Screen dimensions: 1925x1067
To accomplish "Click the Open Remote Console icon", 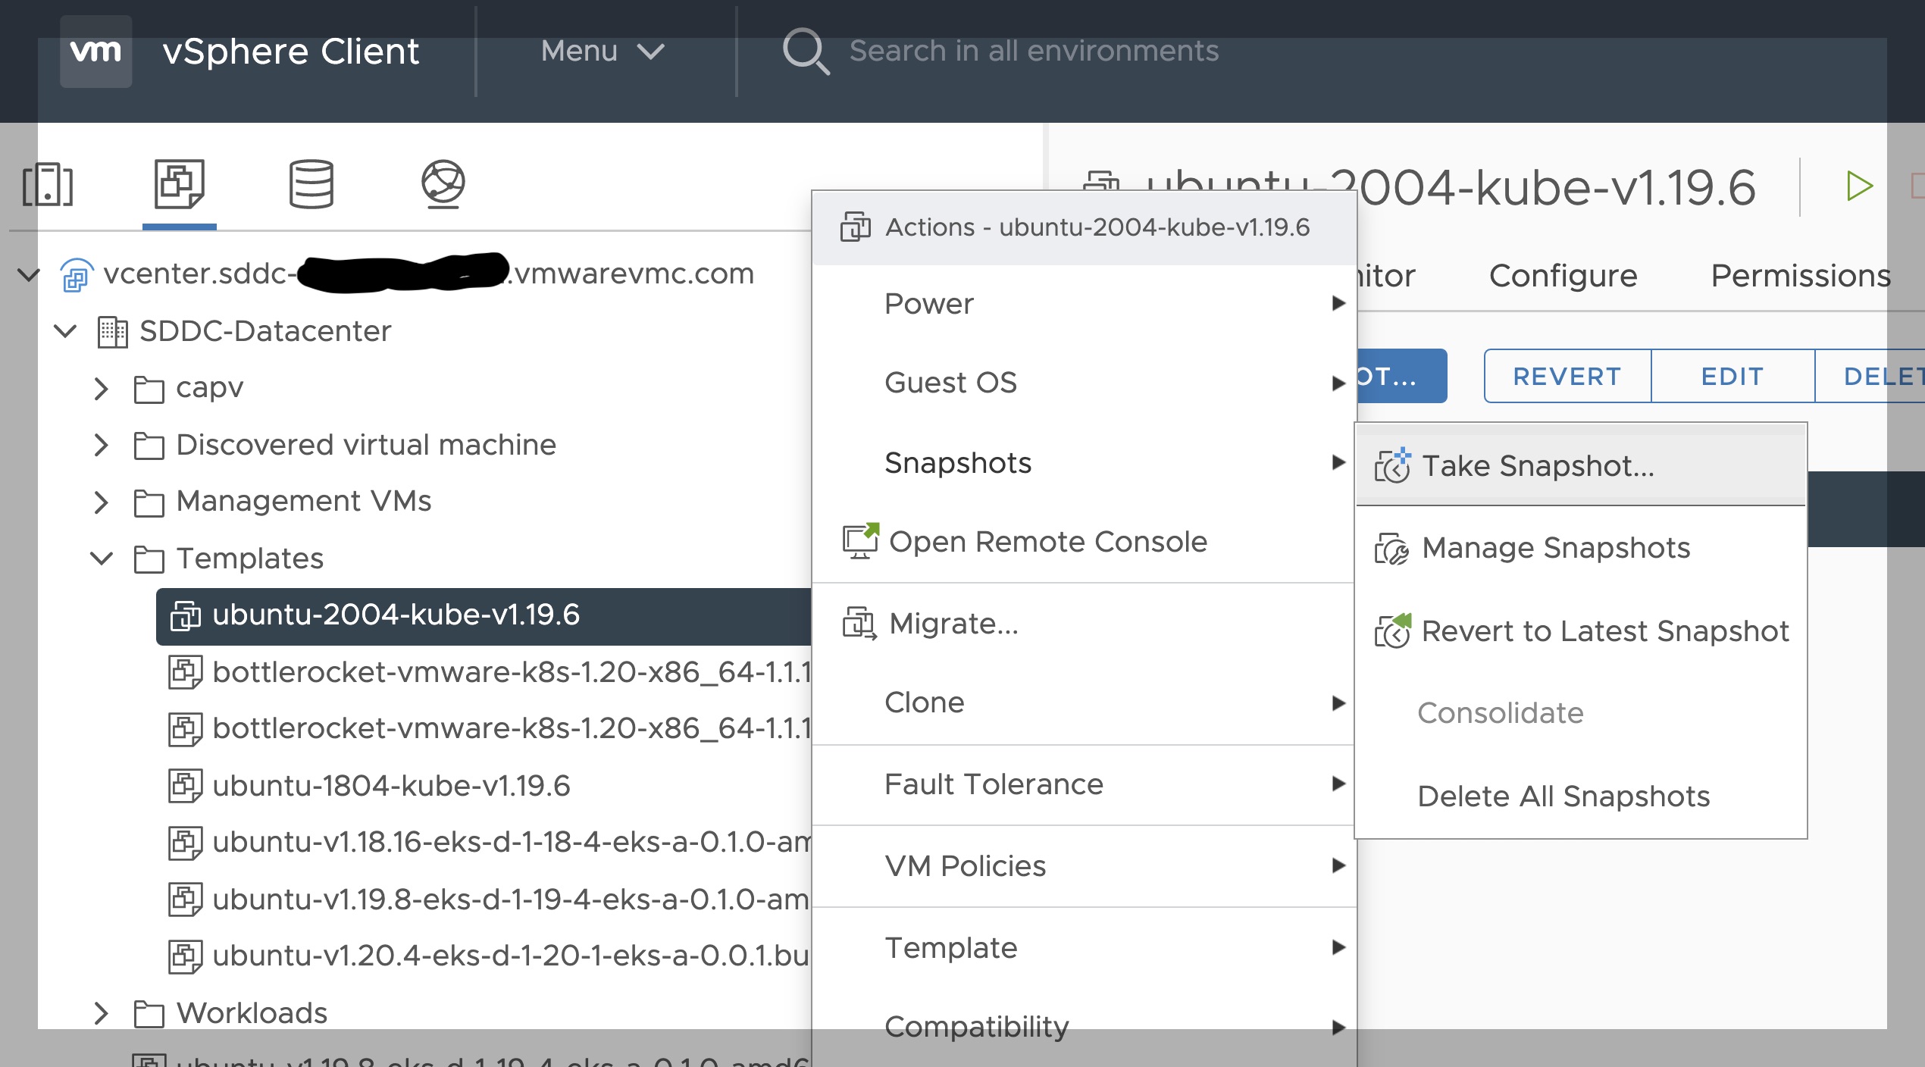I will pyautogui.click(x=860, y=541).
